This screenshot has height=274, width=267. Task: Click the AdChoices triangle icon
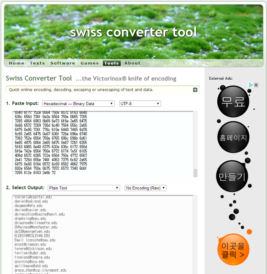[x=251, y=85]
